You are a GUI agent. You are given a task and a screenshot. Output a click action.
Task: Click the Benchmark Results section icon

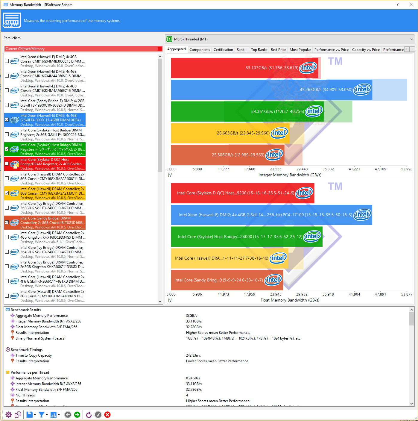tap(8, 310)
